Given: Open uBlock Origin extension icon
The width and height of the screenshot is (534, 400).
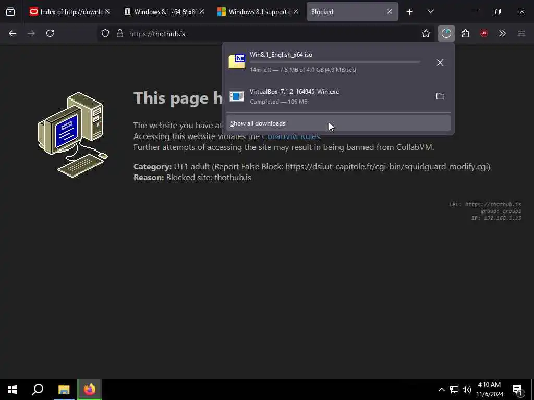Looking at the screenshot, I should click(484, 33).
